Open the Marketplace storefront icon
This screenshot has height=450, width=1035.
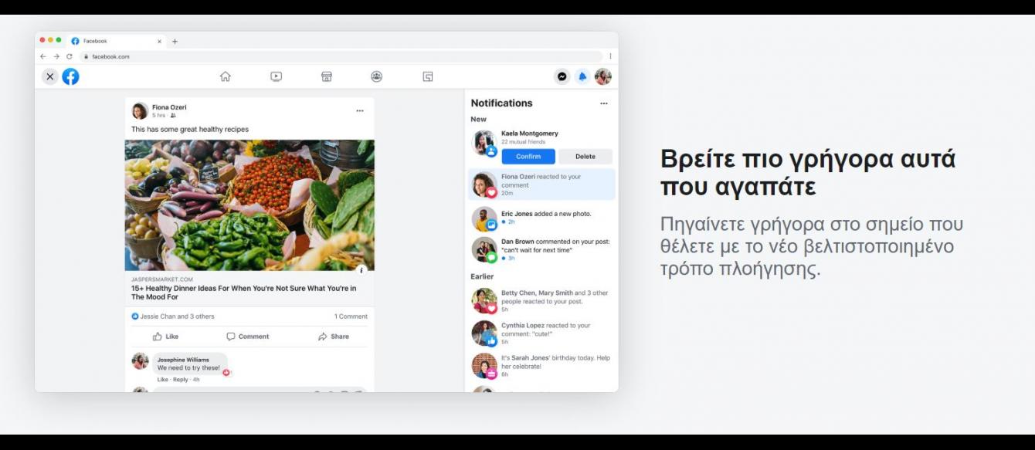pos(327,76)
